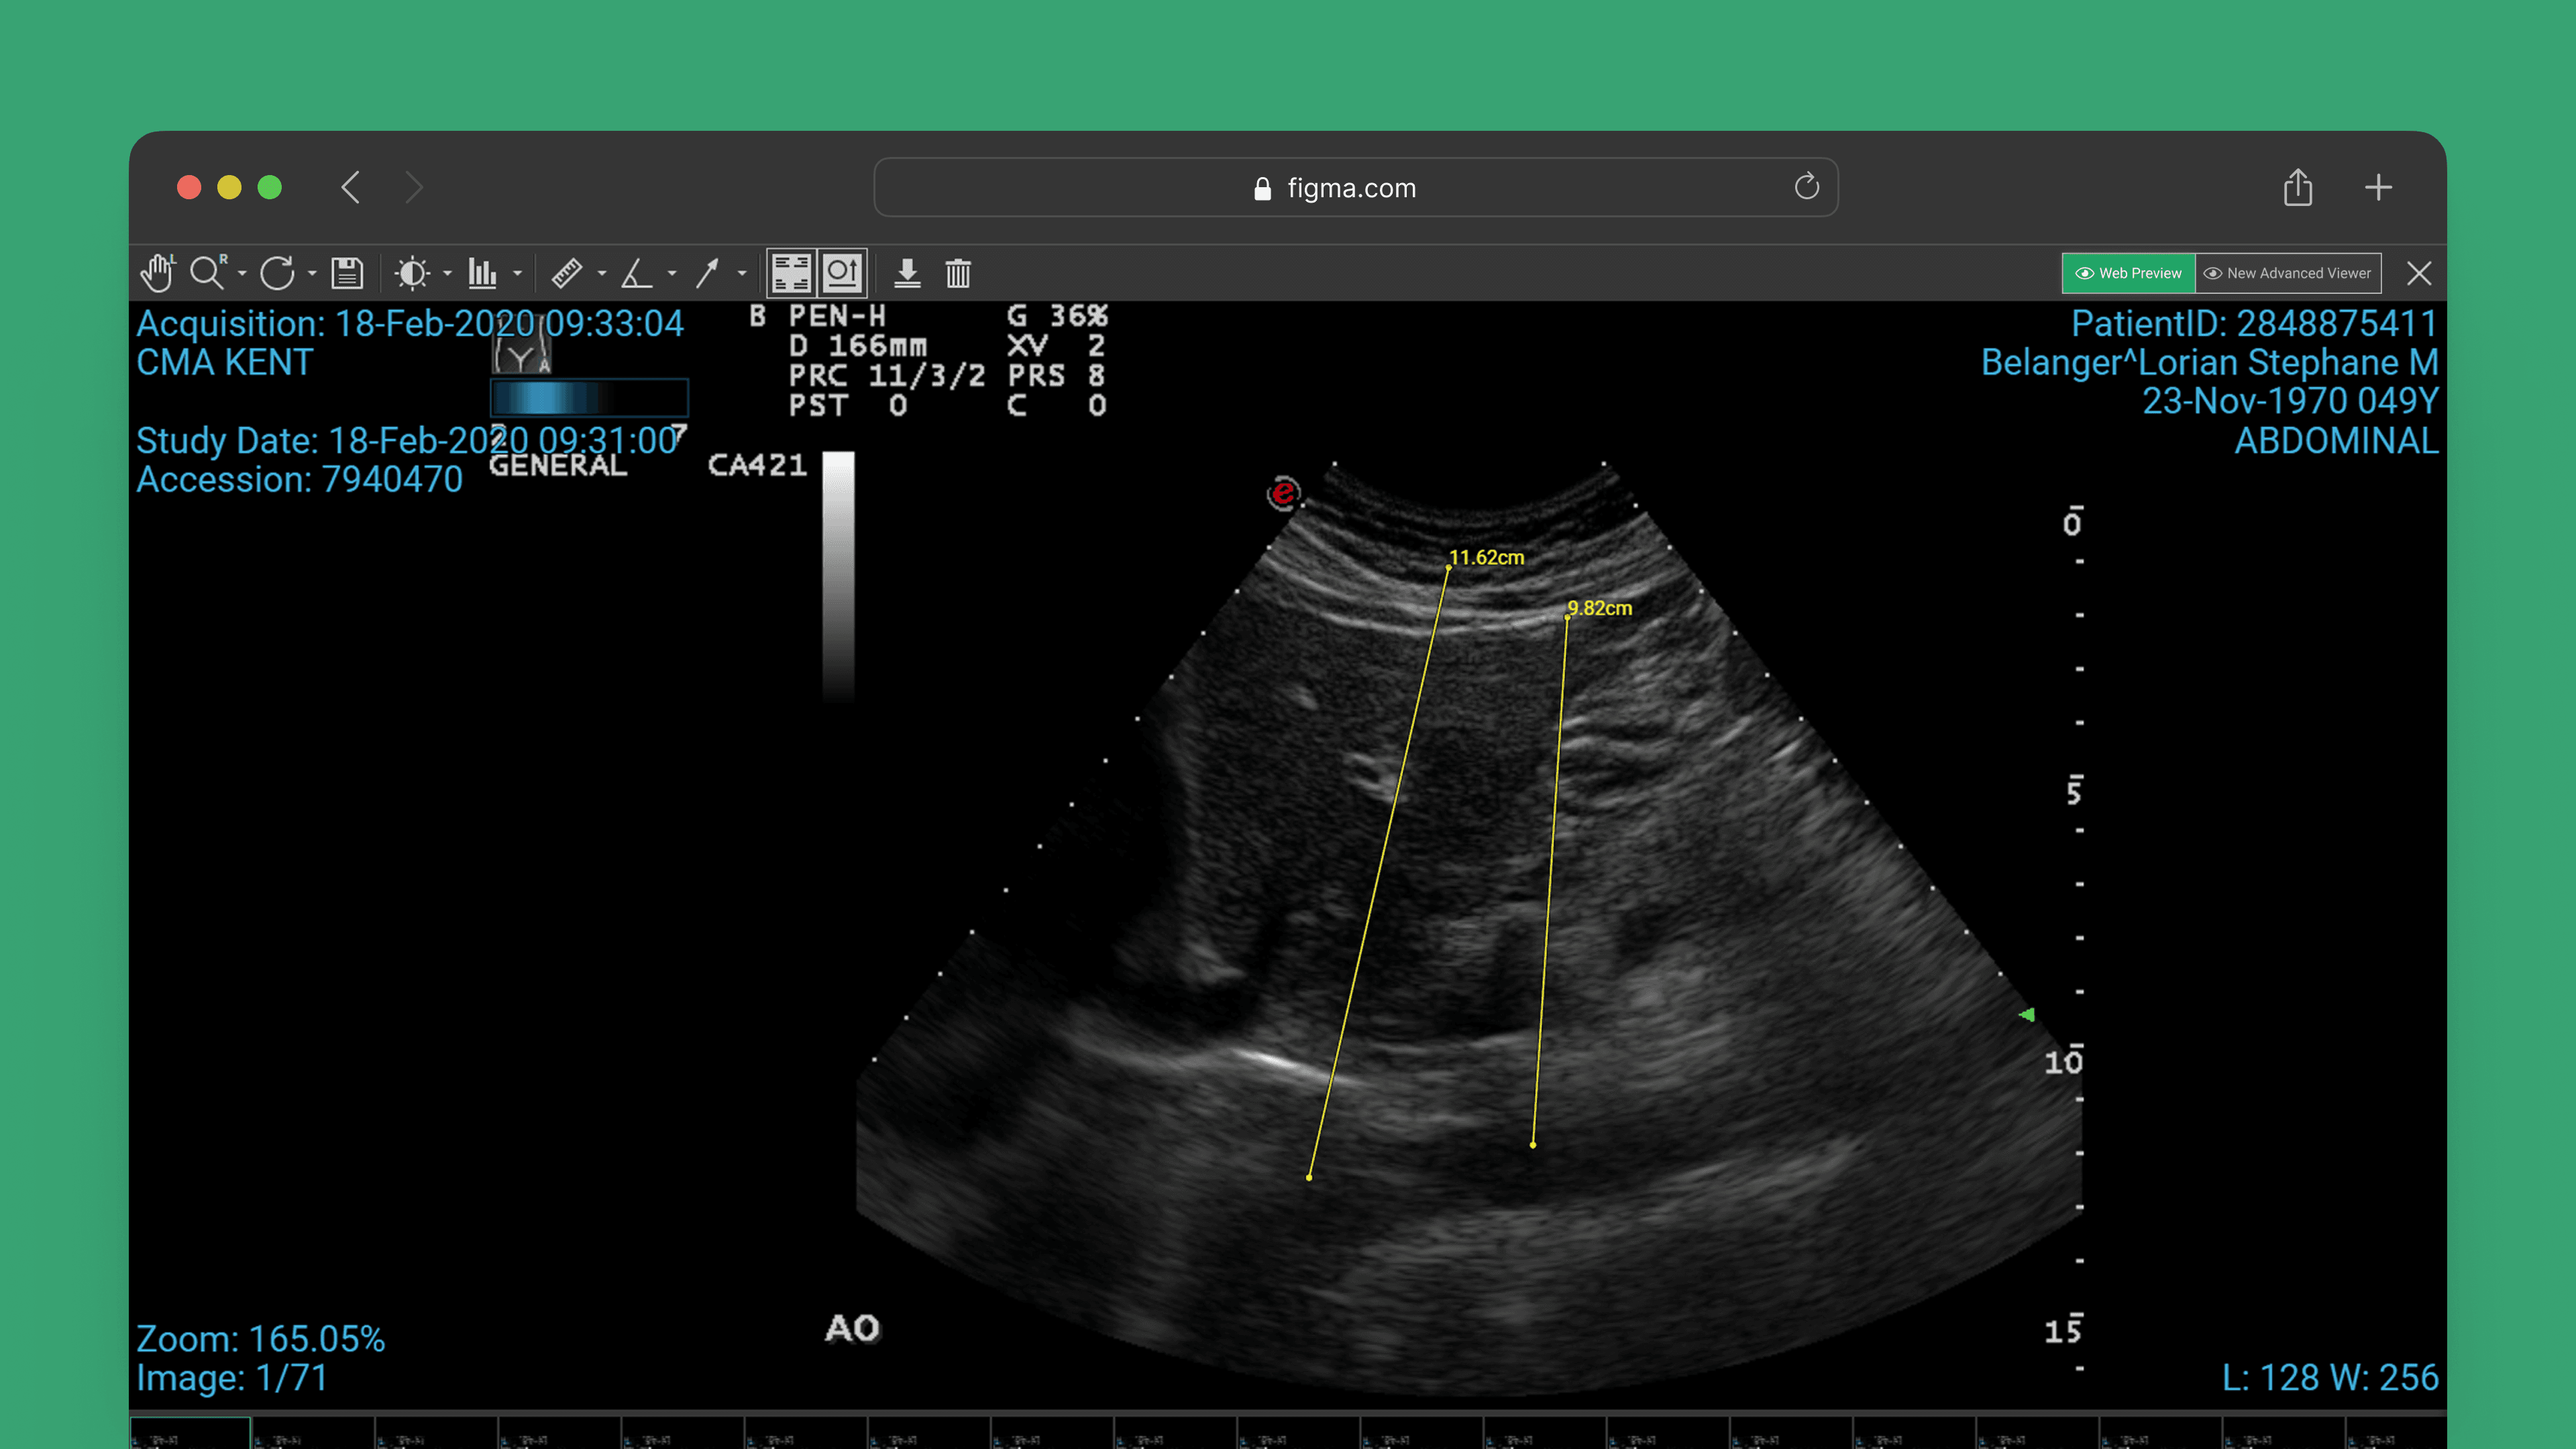Image resolution: width=2576 pixels, height=1449 pixels.
Task: Click the Save floppy disk icon
Action: [347, 273]
